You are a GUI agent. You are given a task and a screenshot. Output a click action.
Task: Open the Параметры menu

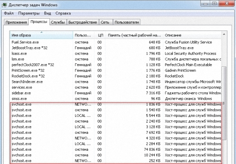click(x=29, y=13)
